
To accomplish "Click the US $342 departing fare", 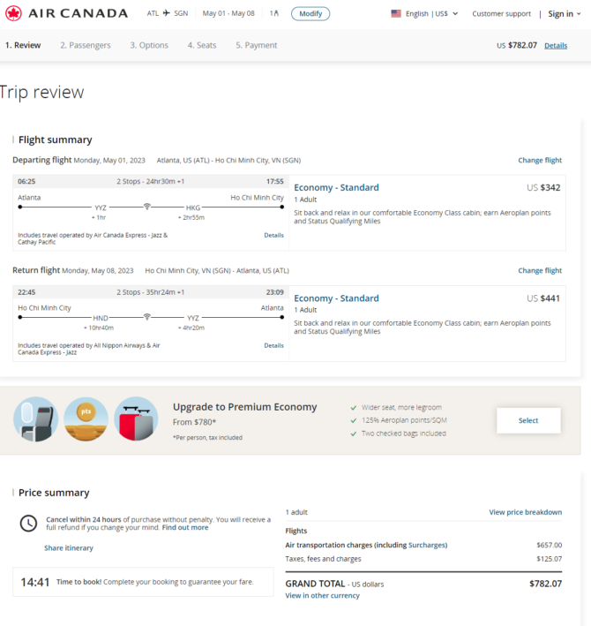I will pyautogui.click(x=543, y=187).
